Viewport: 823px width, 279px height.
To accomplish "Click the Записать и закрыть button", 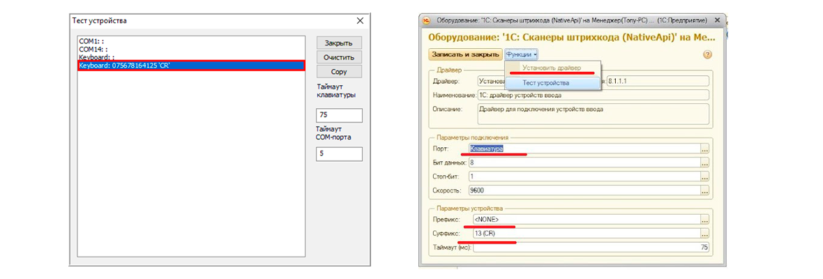I will pyautogui.click(x=465, y=54).
